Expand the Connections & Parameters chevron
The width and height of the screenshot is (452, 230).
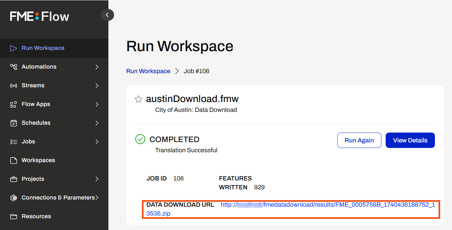pyautogui.click(x=97, y=198)
